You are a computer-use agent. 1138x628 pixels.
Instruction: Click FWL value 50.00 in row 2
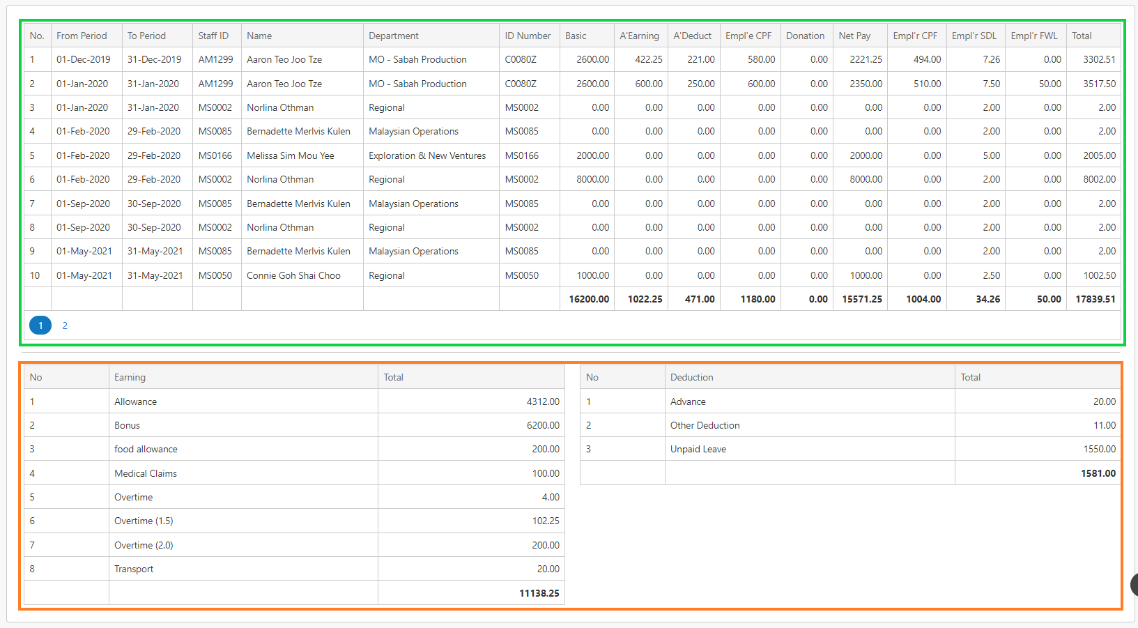[1050, 84]
